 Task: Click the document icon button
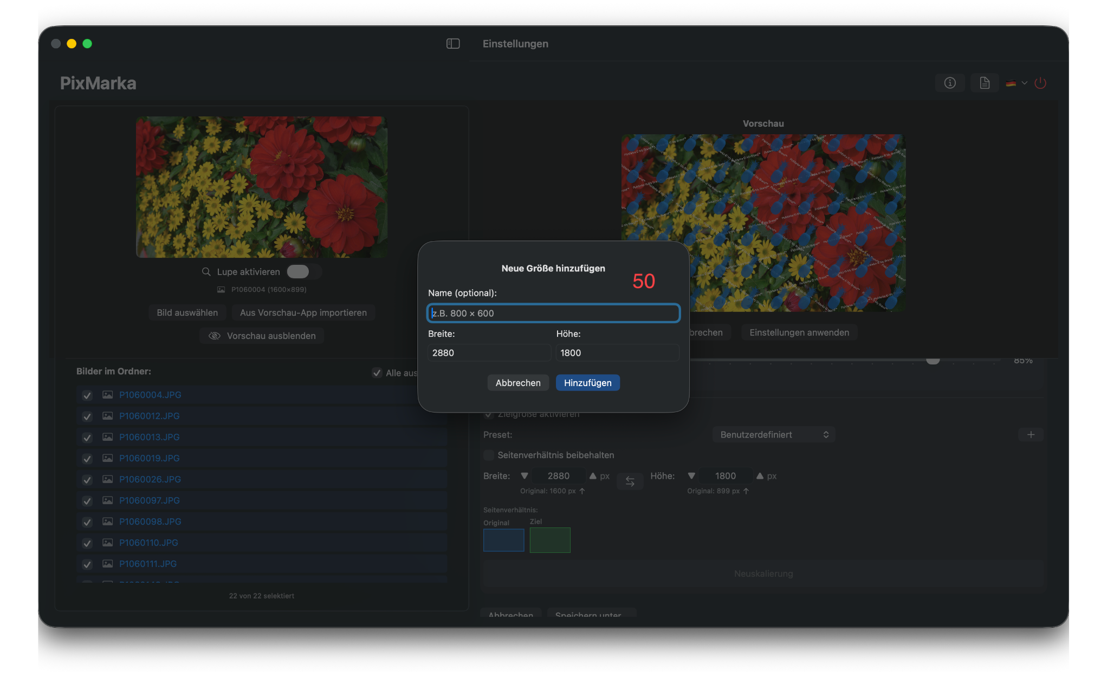coord(984,83)
